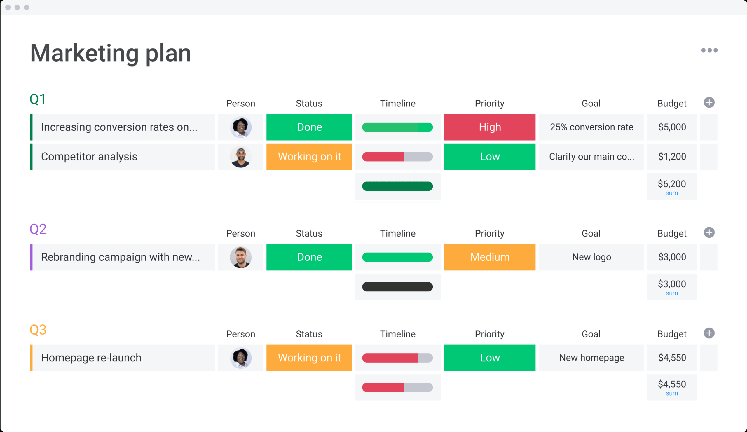This screenshot has height=432, width=747.
Task: Click the Q1 add column icon
Action: [x=709, y=102]
